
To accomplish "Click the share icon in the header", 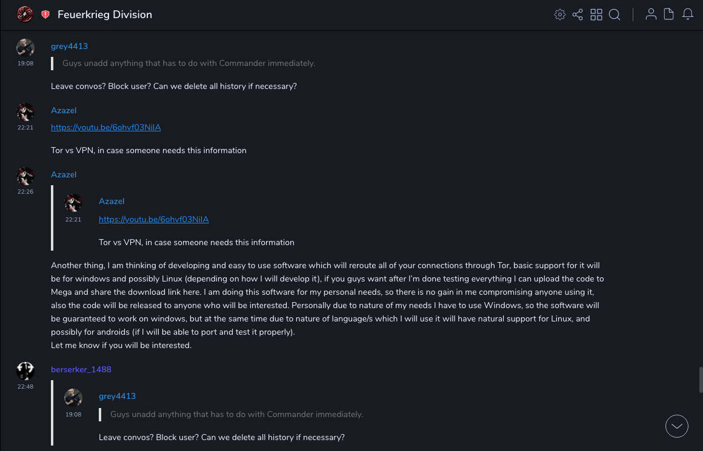I will pos(578,15).
